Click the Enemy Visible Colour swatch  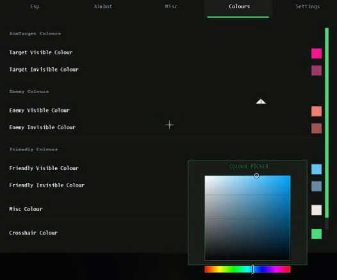[316, 111]
